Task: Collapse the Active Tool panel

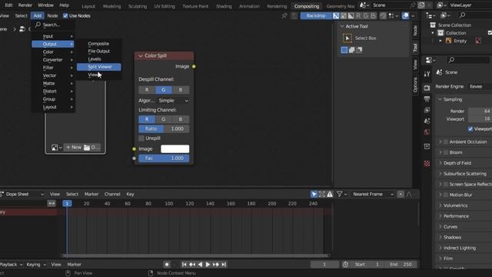Action: [342, 26]
